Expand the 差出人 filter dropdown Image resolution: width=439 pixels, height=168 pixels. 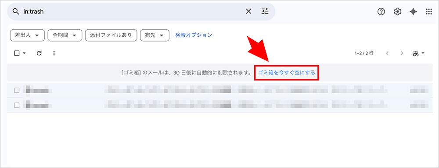point(27,35)
